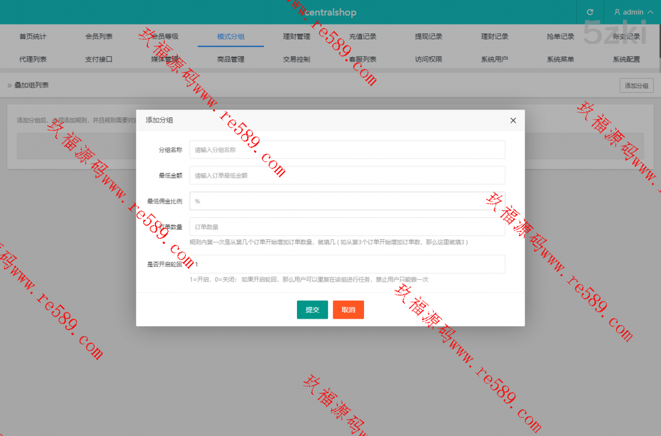661x436 pixels.
Task: Focus the 分组名称 input field
Action: (347, 150)
